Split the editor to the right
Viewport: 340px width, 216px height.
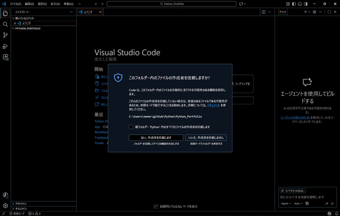pyautogui.click(x=263, y=12)
